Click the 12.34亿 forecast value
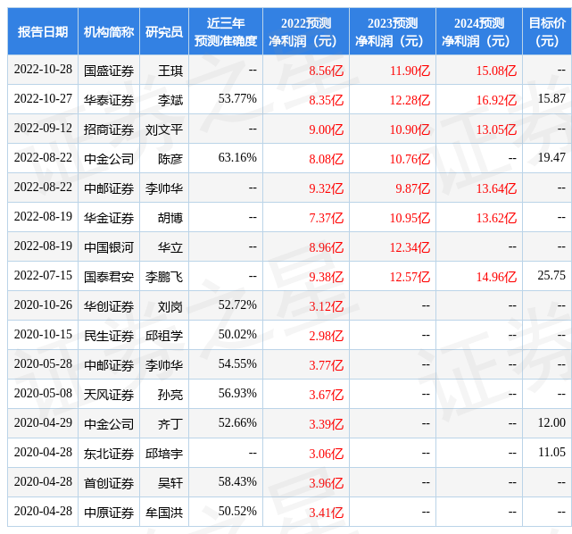Screen dimensions: 572x534 pyautogui.click(x=410, y=247)
